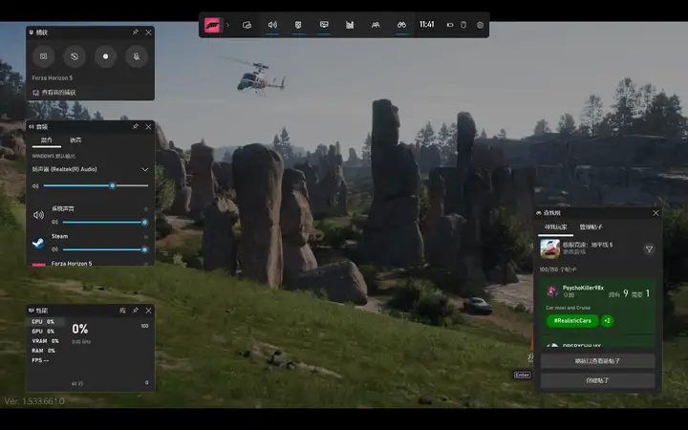Screen dimensions: 688x430
Task: Pin the Capture widget
Action: (135, 32)
